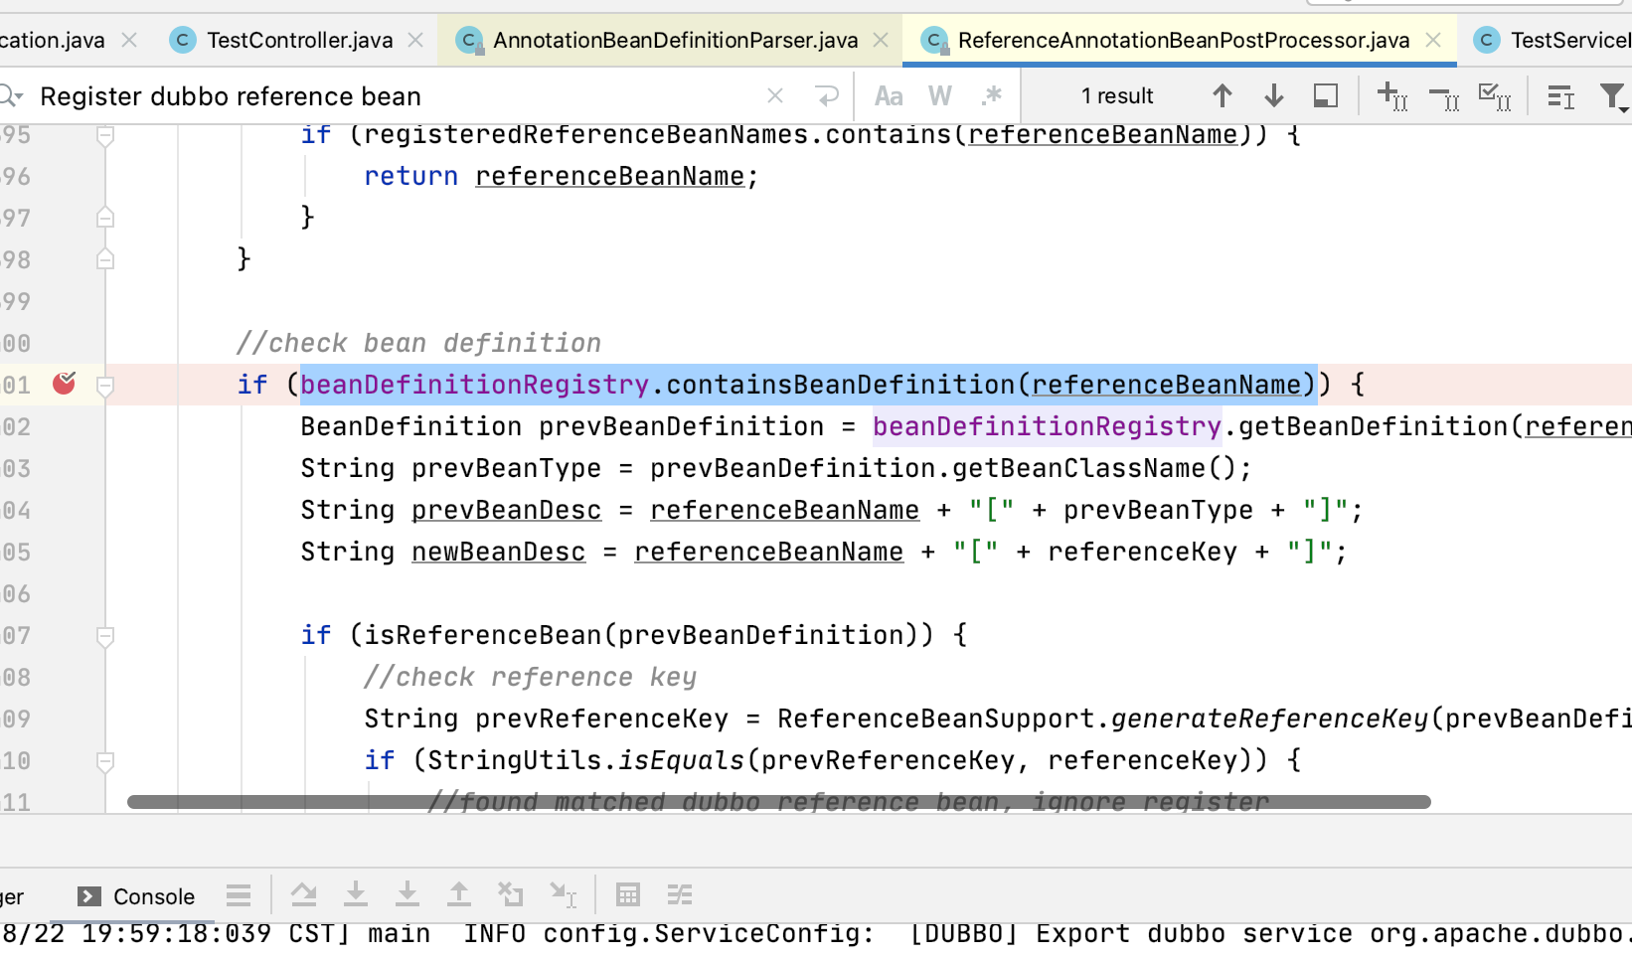
Task: Click the '//check reference key' comment
Action: click(530, 677)
